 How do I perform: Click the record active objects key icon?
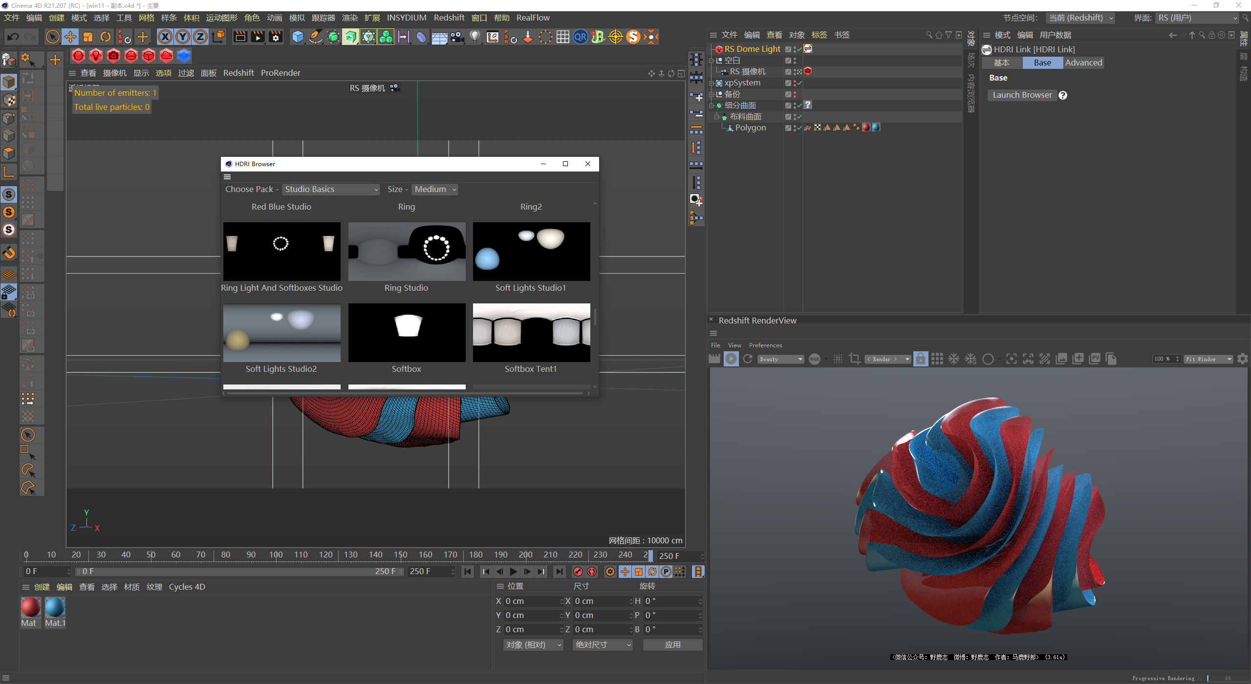[x=578, y=572]
